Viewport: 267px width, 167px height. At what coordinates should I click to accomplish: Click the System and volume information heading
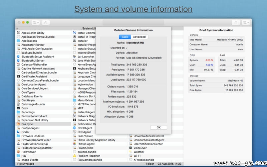[133, 9]
